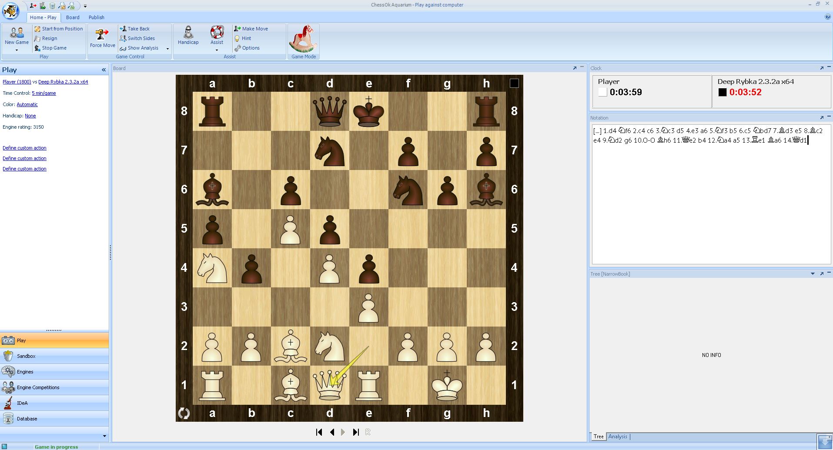Expand the Assist dropdown arrow

click(217, 50)
